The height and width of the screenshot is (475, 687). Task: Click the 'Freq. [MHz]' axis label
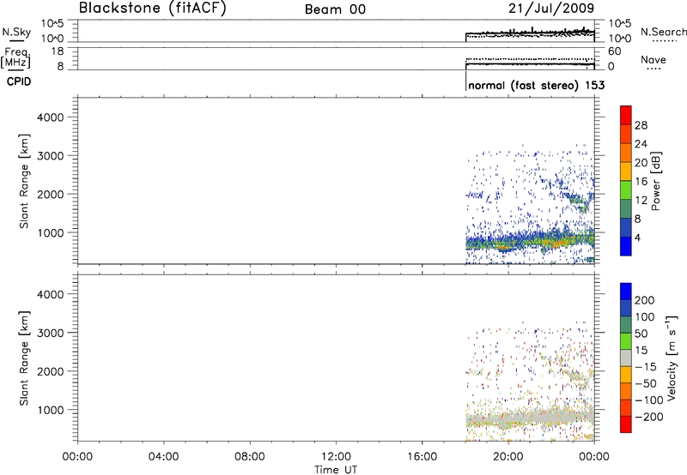16,57
